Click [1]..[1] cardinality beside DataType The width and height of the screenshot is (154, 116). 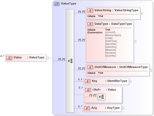pos(81,40)
